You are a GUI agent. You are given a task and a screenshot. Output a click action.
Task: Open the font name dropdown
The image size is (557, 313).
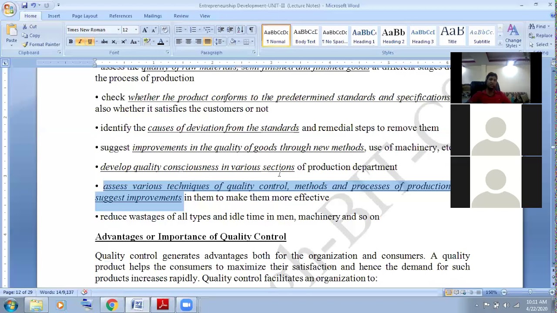pyautogui.click(x=118, y=30)
